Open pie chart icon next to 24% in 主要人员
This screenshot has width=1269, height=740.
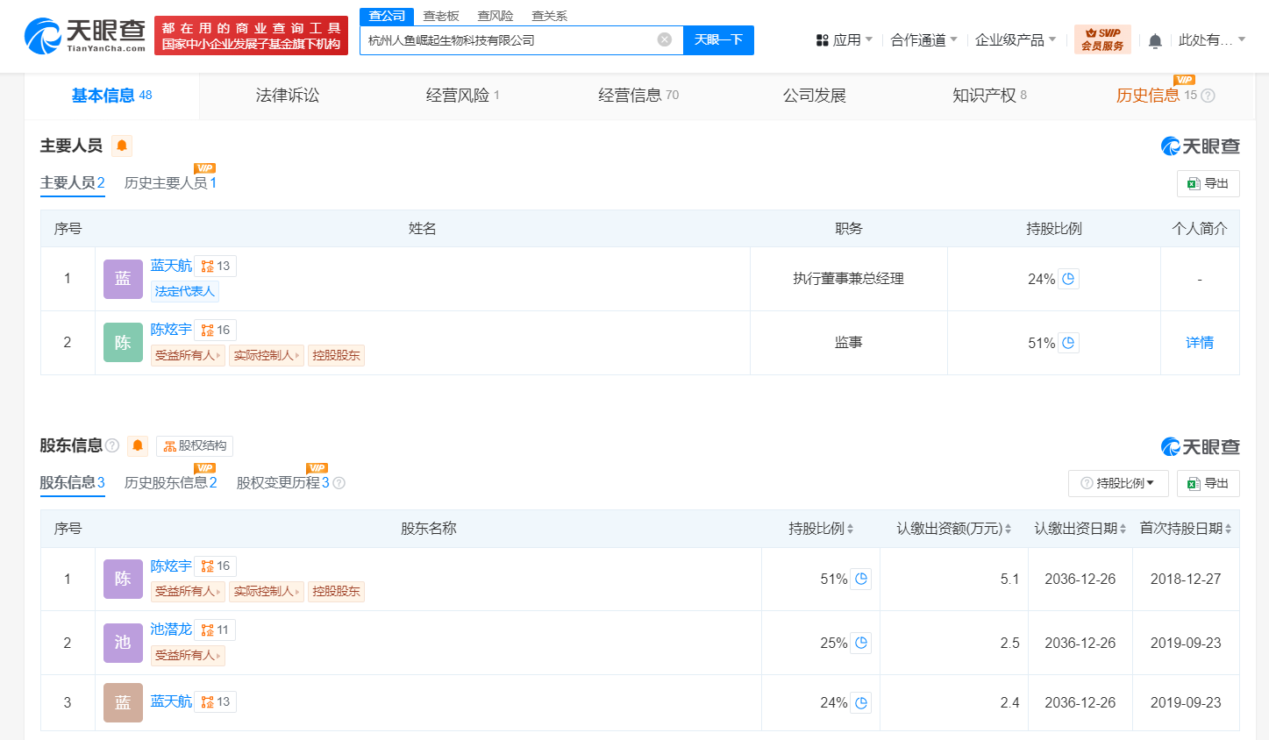1068,279
